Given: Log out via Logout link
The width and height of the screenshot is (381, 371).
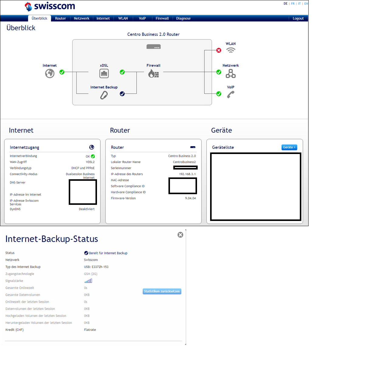Looking at the screenshot, I should coord(298,18).
